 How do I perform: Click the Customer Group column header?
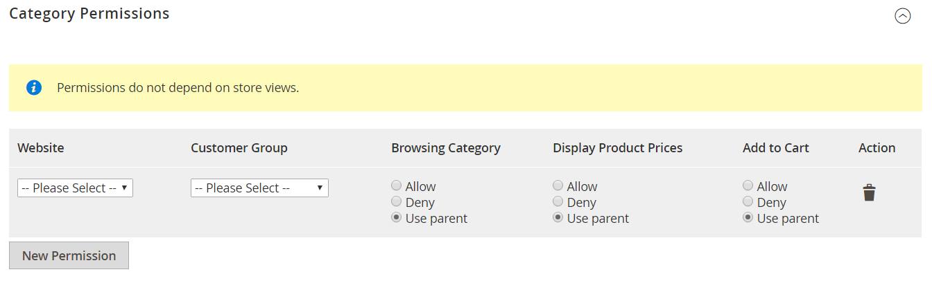pyautogui.click(x=239, y=147)
